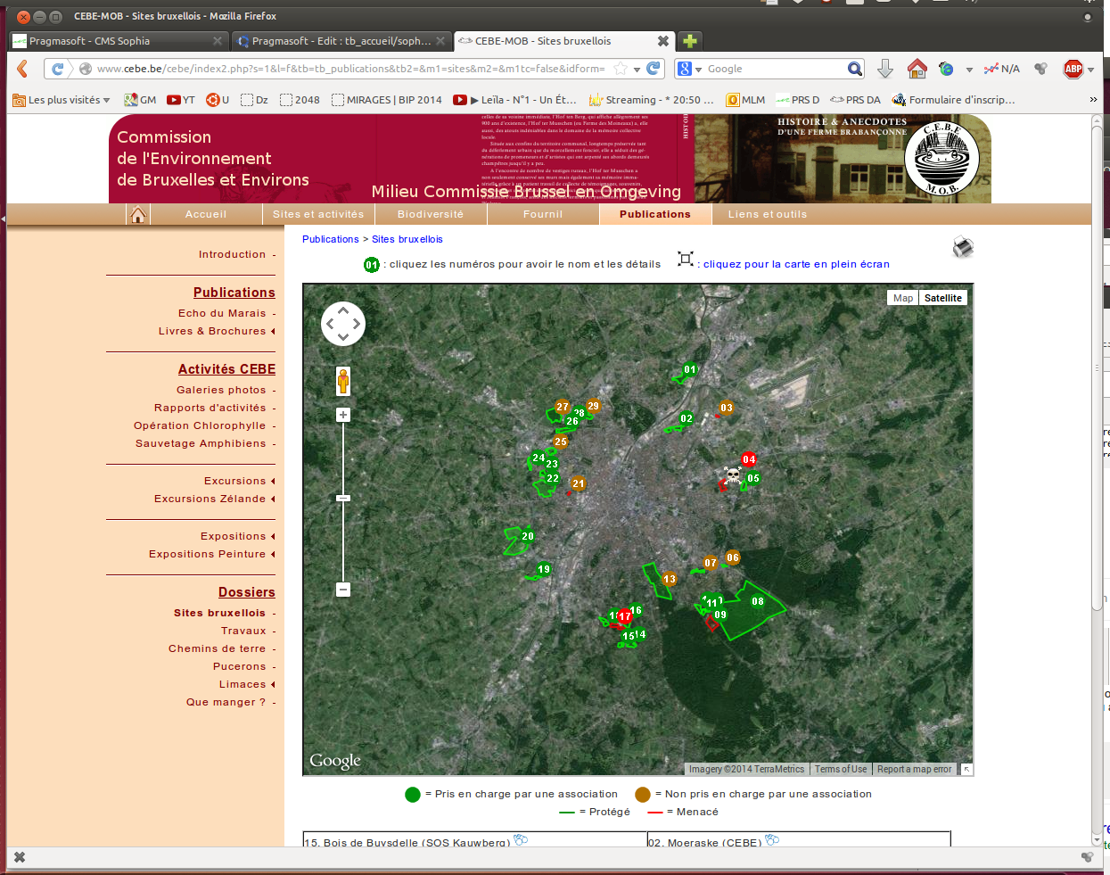Viewport: 1110px width, 875px height.
Task: Click red map marker 04
Action: 749,459
